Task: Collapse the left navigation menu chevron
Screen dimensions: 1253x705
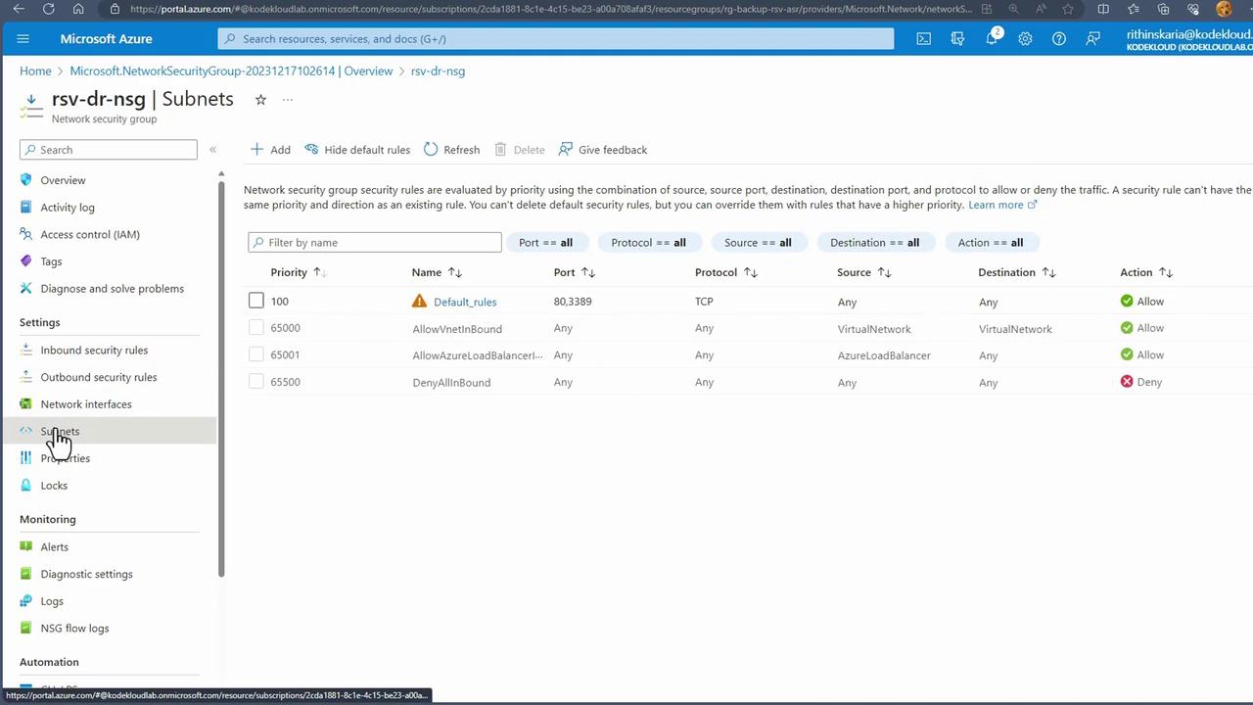Action: coord(212,150)
